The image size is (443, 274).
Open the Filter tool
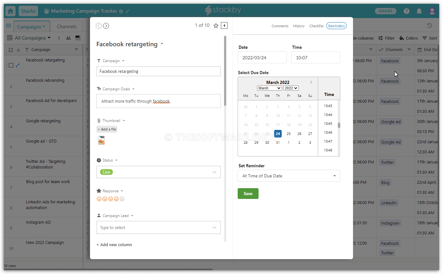point(386,38)
